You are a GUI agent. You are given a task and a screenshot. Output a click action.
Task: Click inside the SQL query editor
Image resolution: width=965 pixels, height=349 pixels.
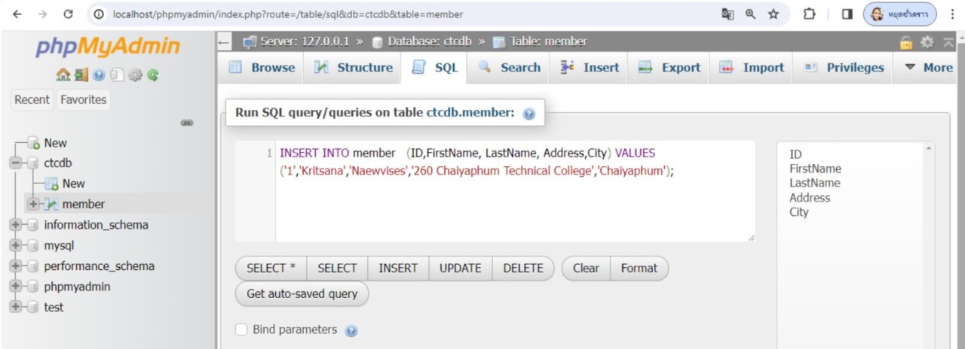(513, 203)
